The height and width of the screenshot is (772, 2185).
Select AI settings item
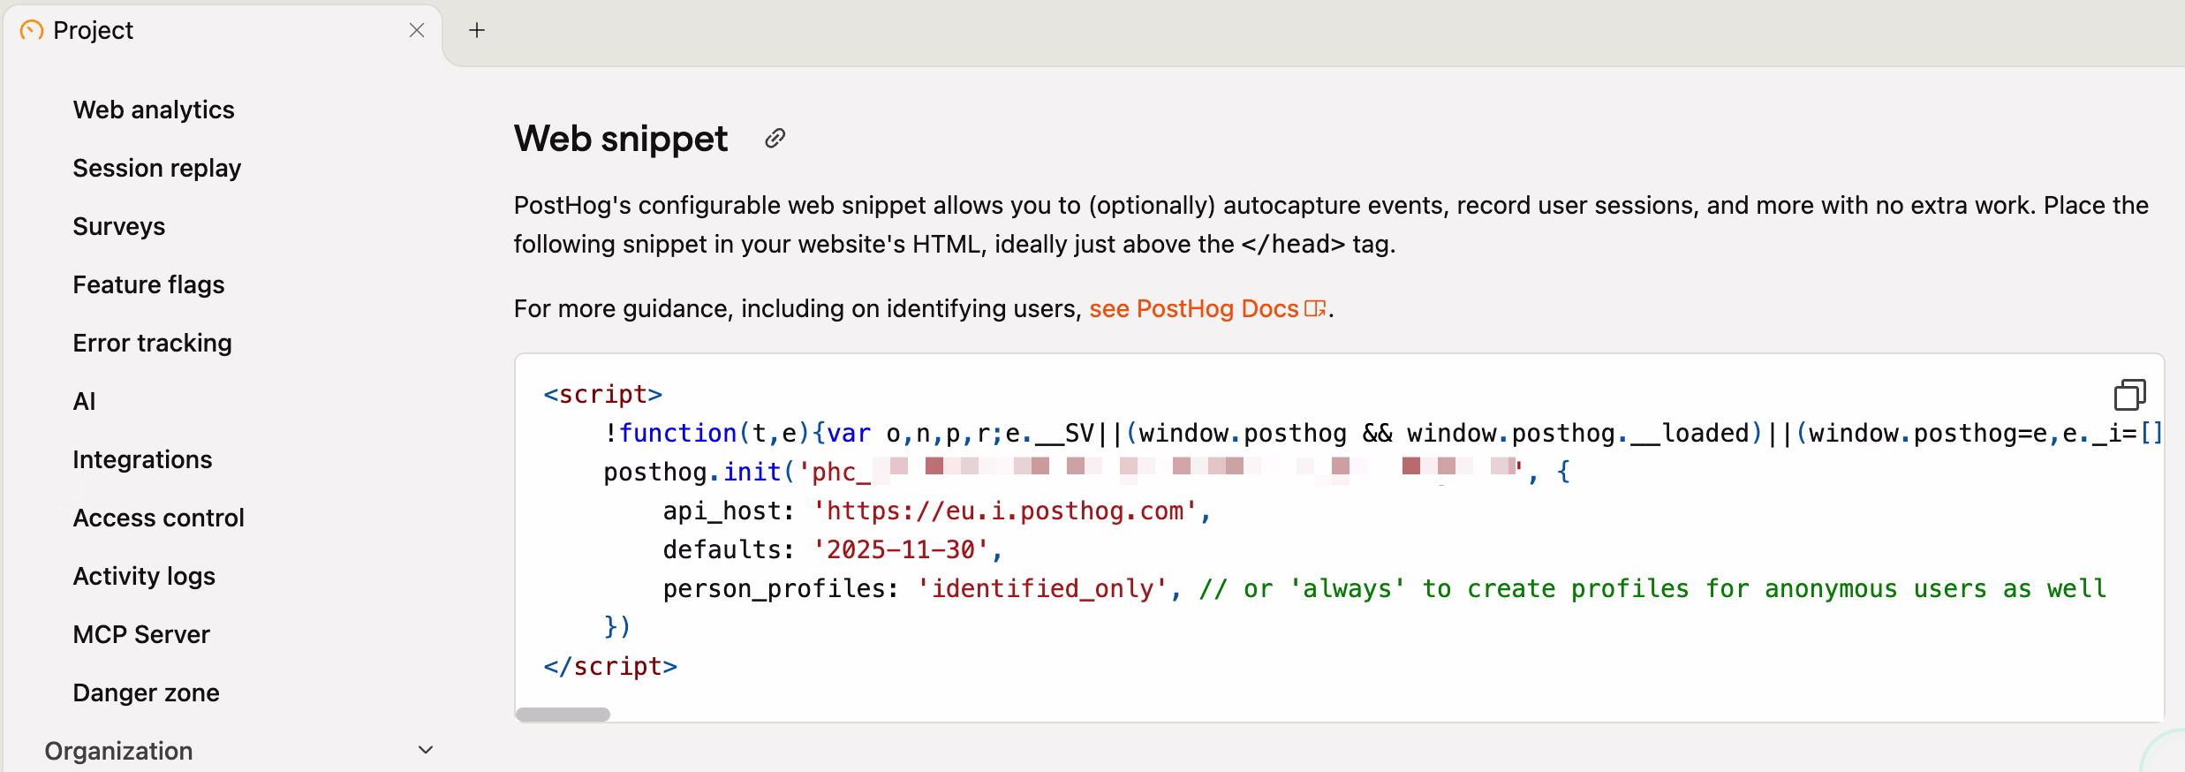[85, 401]
